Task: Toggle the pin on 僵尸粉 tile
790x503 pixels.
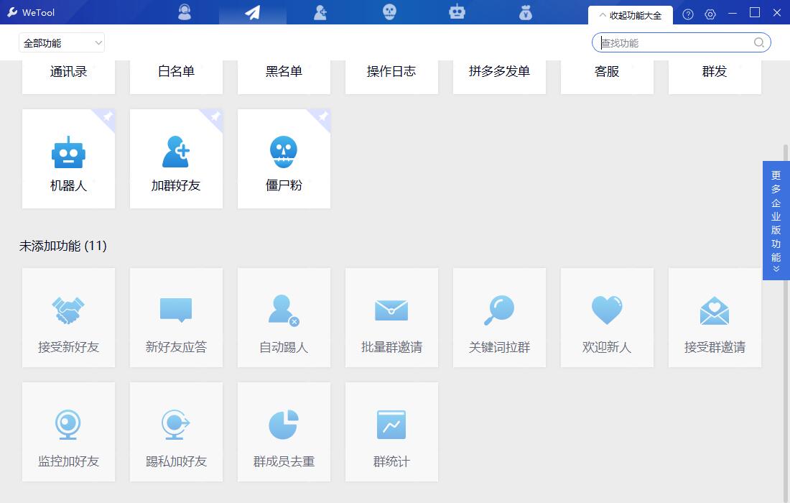Action: coord(323,116)
